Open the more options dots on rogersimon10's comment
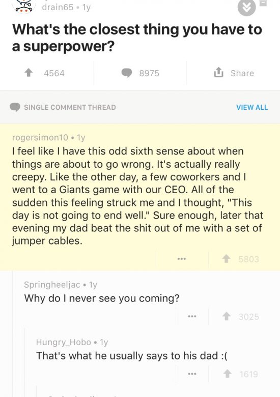The height and width of the screenshot is (397, 280). 182,259
